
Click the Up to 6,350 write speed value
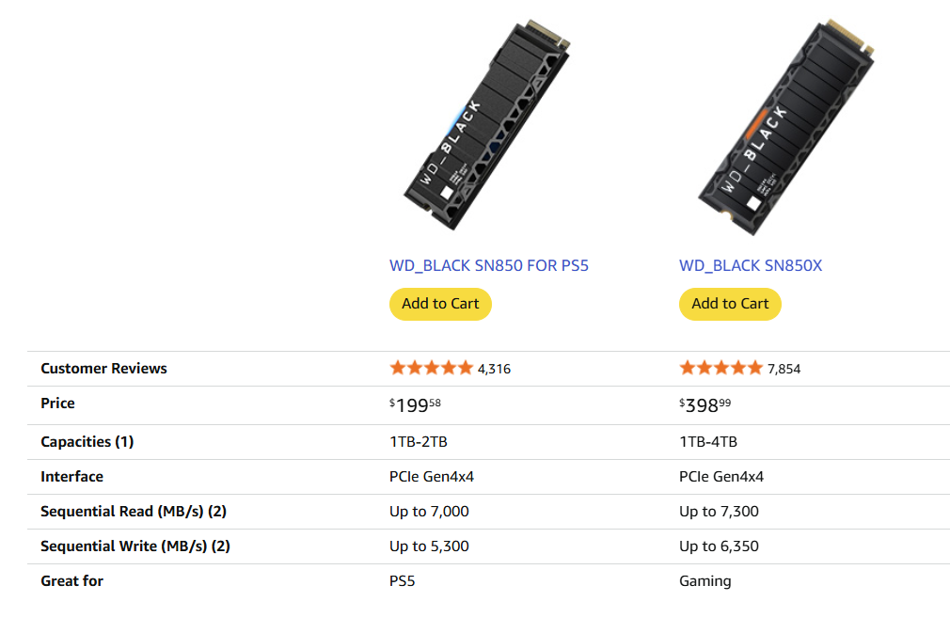click(719, 546)
